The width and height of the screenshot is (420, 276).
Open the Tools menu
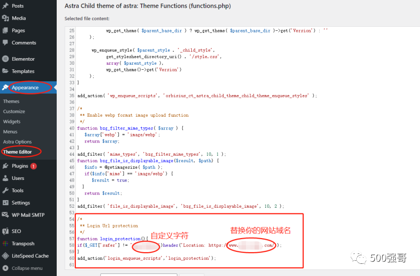click(18, 191)
